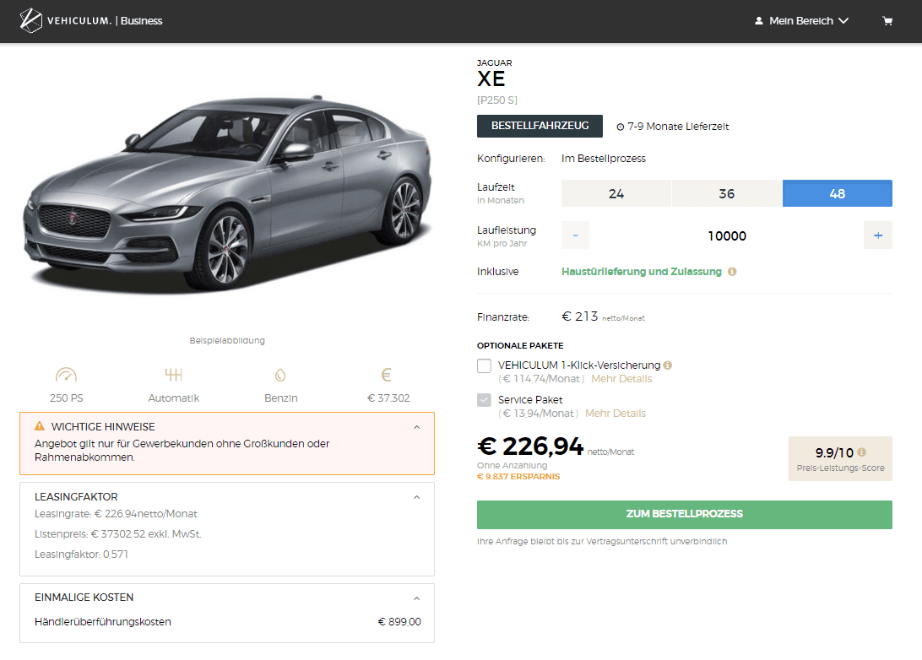Click the Listenpreis € 37302,52 line

pyautogui.click(x=117, y=534)
